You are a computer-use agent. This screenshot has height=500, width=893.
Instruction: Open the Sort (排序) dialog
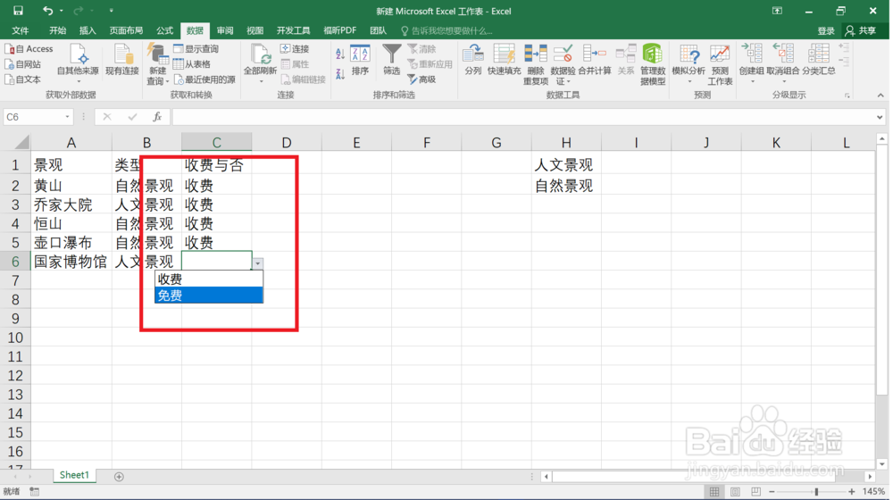pos(360,60)
